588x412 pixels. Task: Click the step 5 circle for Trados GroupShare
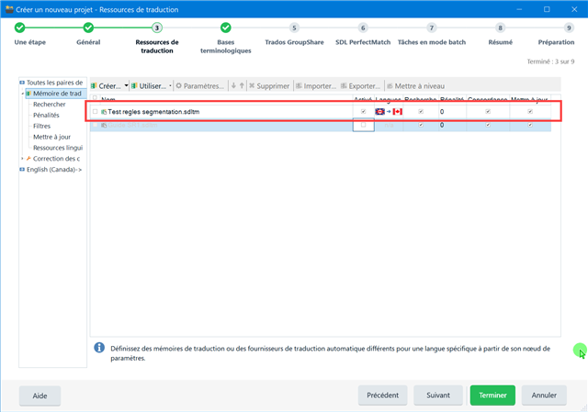(294, 28)
